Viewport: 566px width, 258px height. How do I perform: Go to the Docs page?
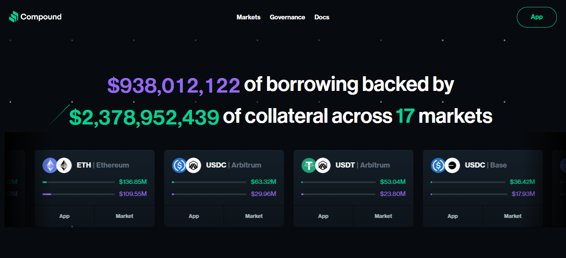(x=322, y=17)
